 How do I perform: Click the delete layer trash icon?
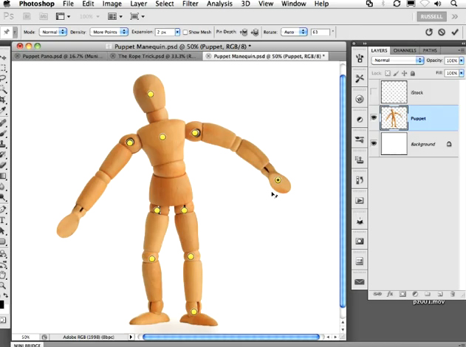tap(451, 293)
